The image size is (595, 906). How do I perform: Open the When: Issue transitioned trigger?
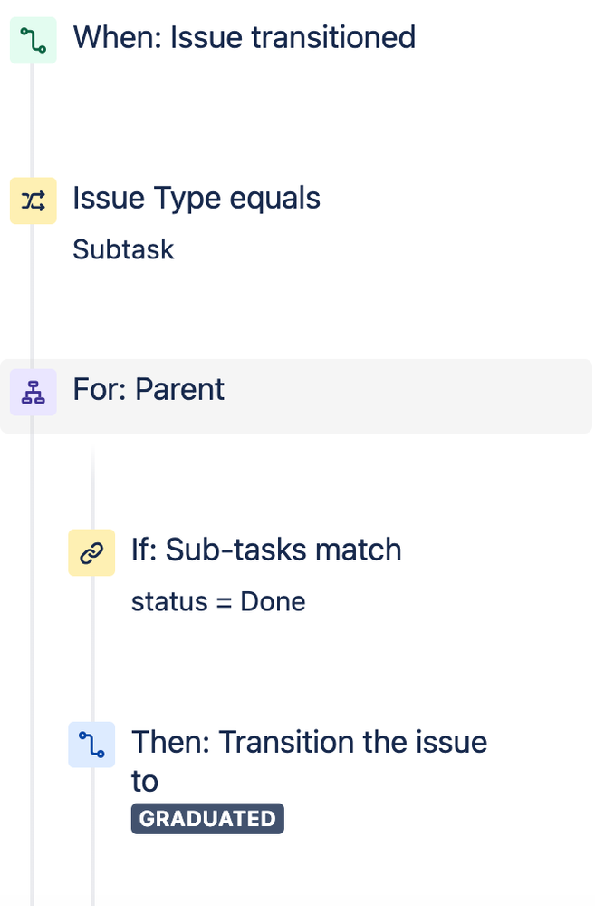point(245,38)
